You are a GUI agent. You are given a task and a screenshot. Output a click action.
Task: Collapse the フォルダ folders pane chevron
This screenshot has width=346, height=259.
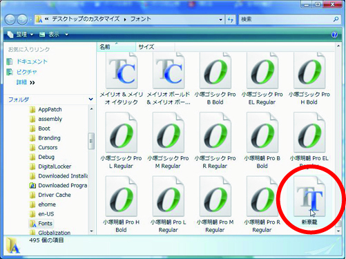(x=91, y=99)
